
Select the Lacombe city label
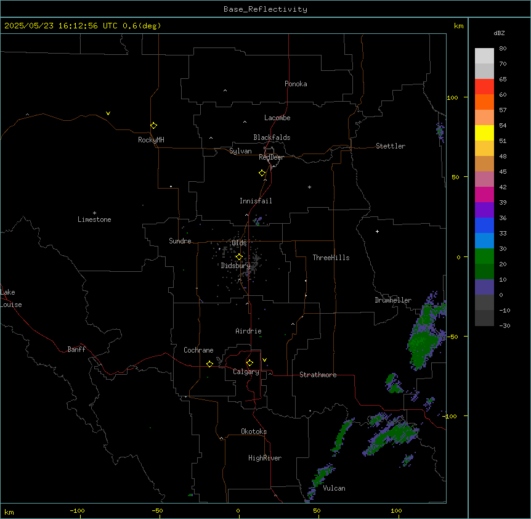pyautogui.click(x=277, y=118)
